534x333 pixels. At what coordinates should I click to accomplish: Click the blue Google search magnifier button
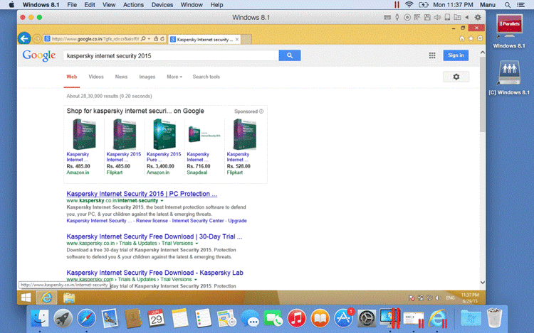(290, 55)
